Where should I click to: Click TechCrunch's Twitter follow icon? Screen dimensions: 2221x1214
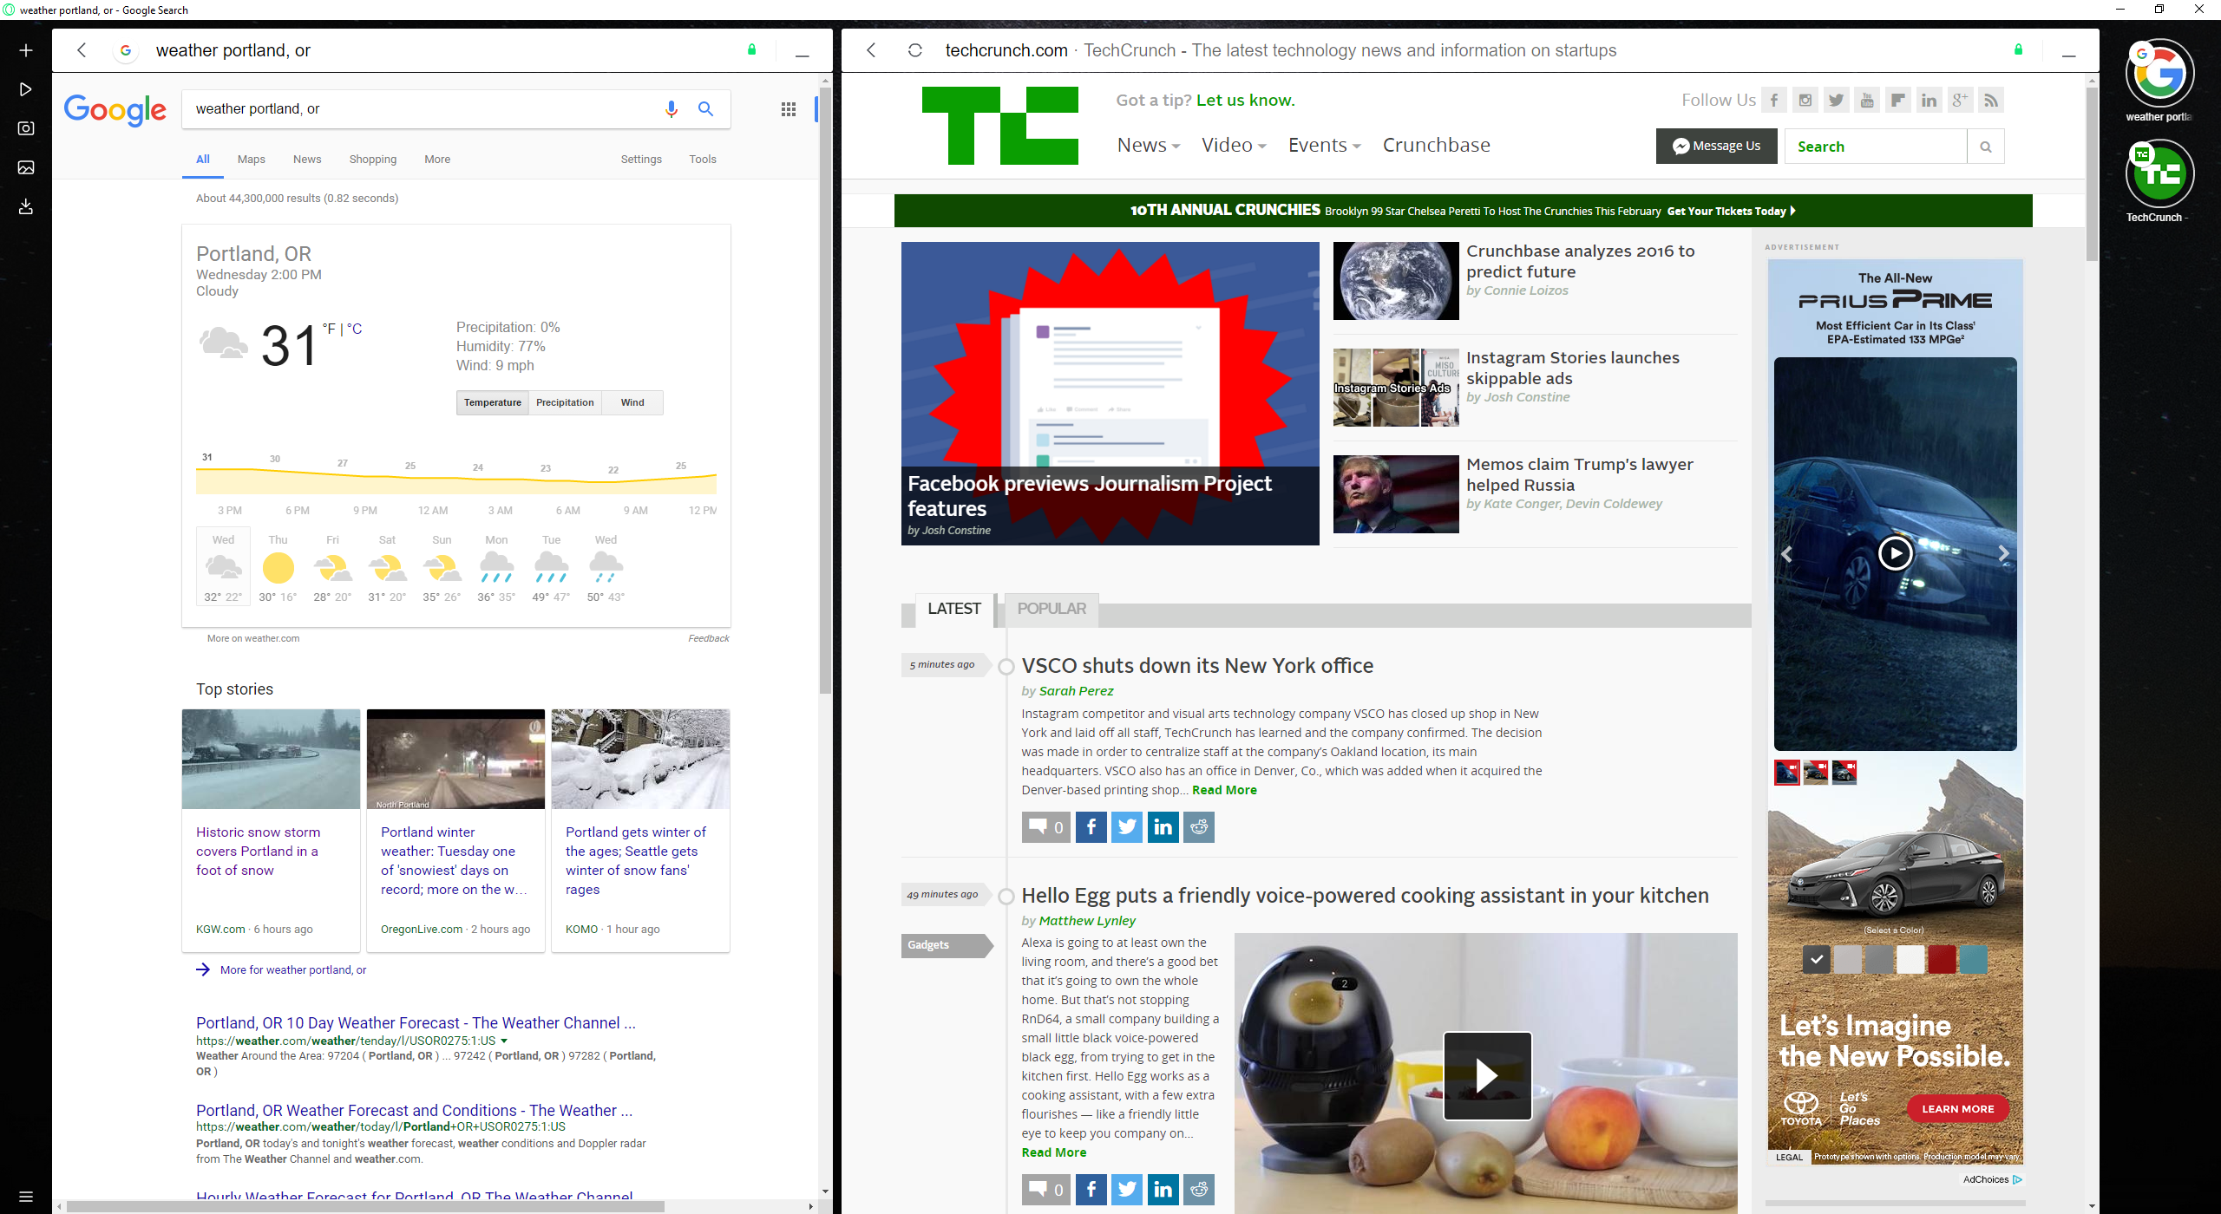click(1836, 101)
